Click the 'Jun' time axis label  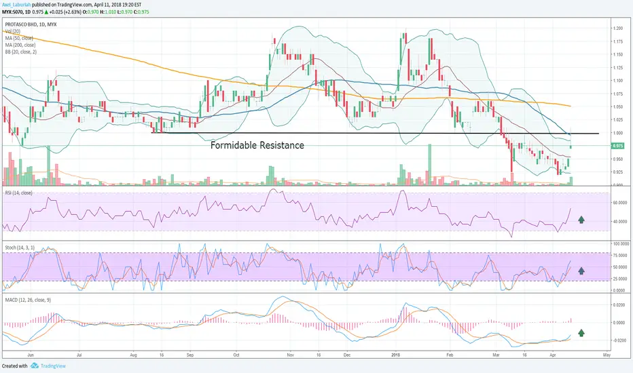click(31, 355)
